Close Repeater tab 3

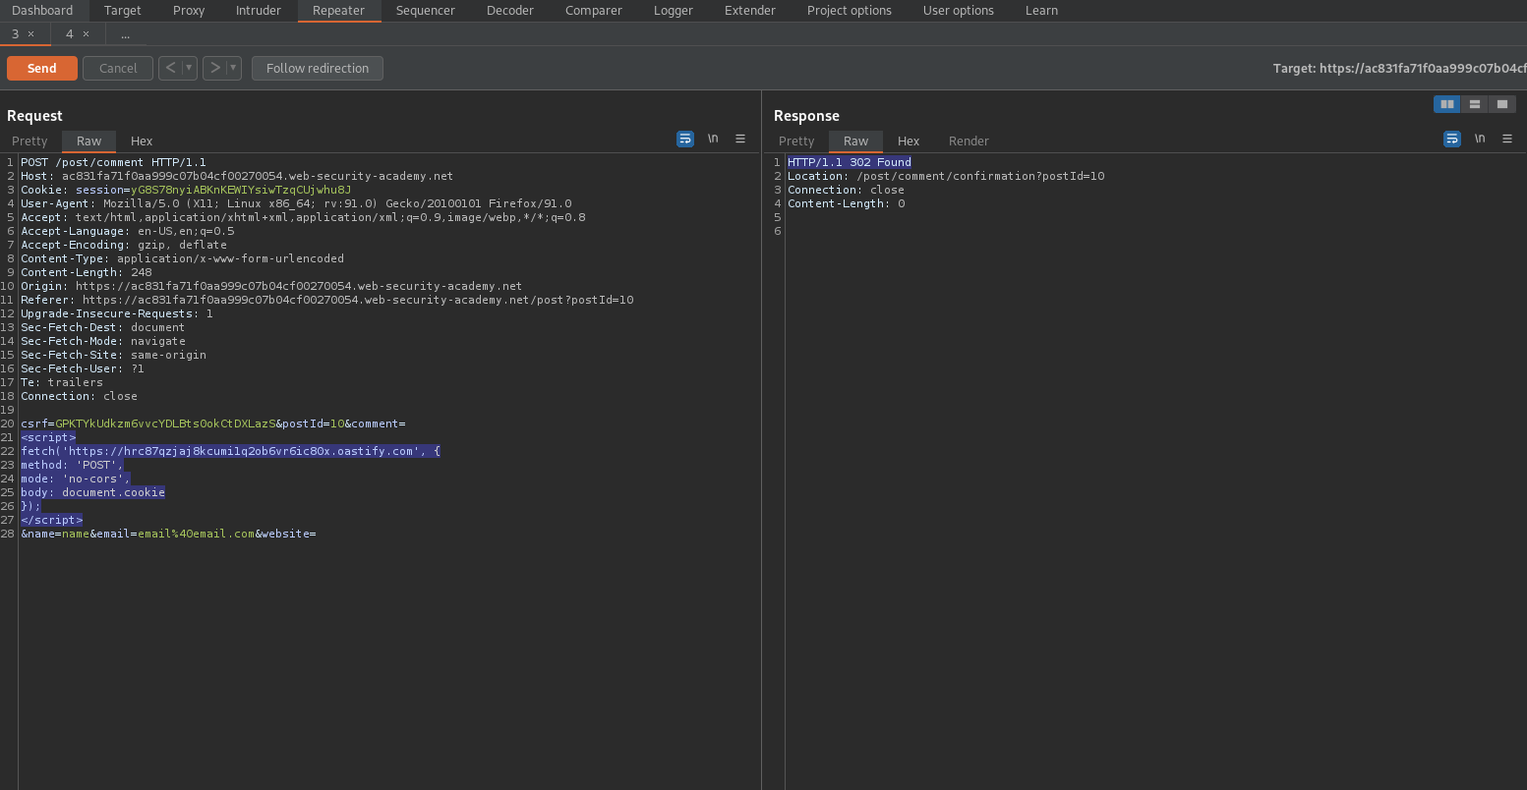click(30, 34)
